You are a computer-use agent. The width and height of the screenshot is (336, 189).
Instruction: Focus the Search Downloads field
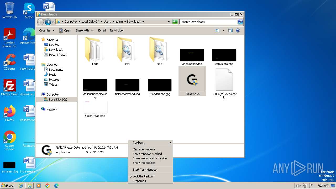tap(209, 22)
